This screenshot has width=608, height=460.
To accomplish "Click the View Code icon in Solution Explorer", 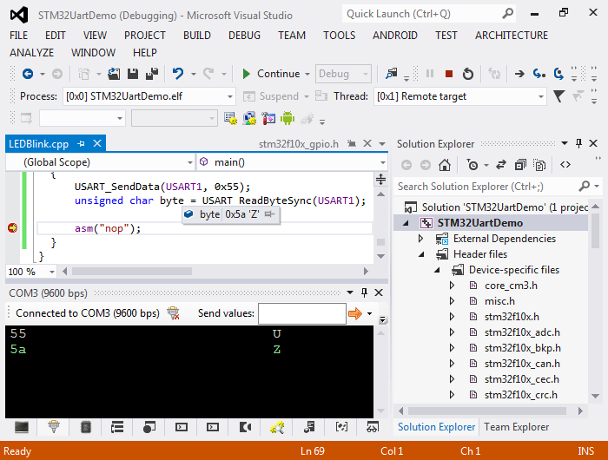I will [565, 165].
